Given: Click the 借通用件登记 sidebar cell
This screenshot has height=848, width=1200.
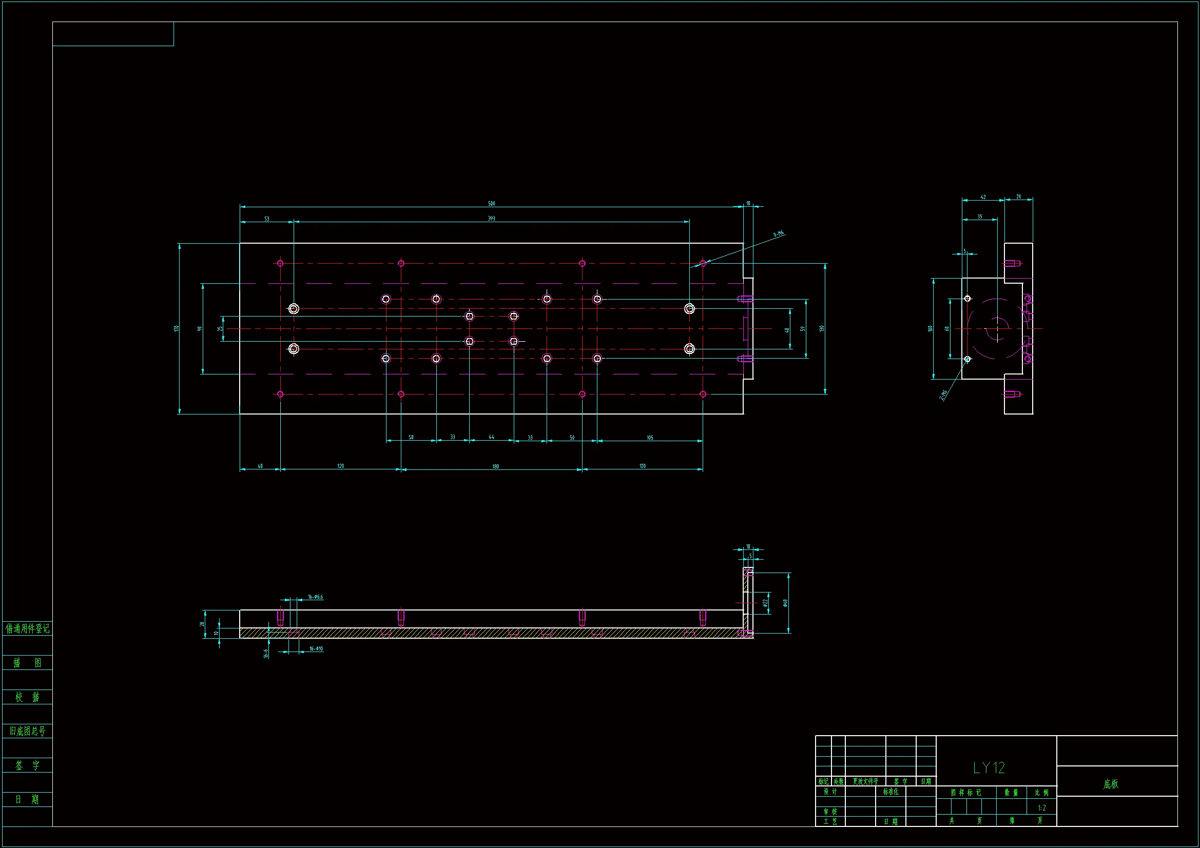Looking at the screenshot, I should 27,628.
